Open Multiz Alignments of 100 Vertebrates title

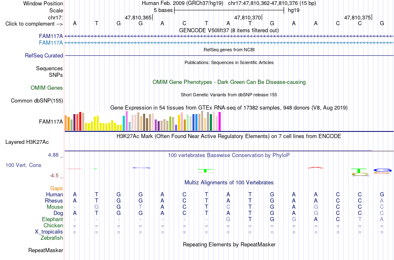click(x=229, y=183)
